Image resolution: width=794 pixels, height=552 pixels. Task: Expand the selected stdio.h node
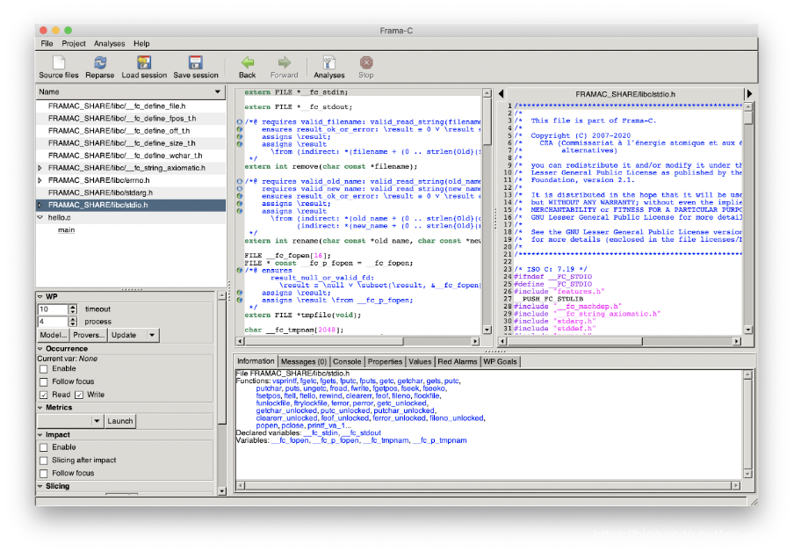click(x=40, y=205)
